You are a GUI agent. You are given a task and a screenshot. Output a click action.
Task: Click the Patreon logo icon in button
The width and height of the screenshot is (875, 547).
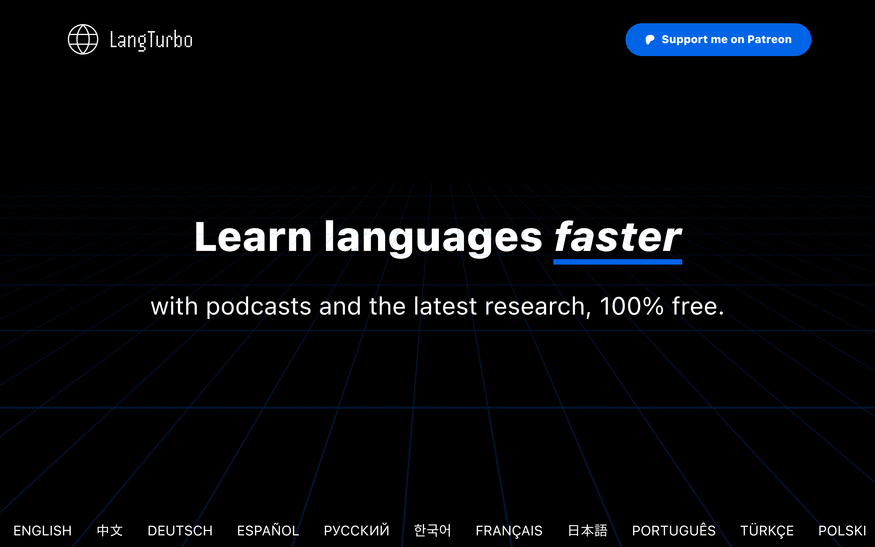coord(650,39)
